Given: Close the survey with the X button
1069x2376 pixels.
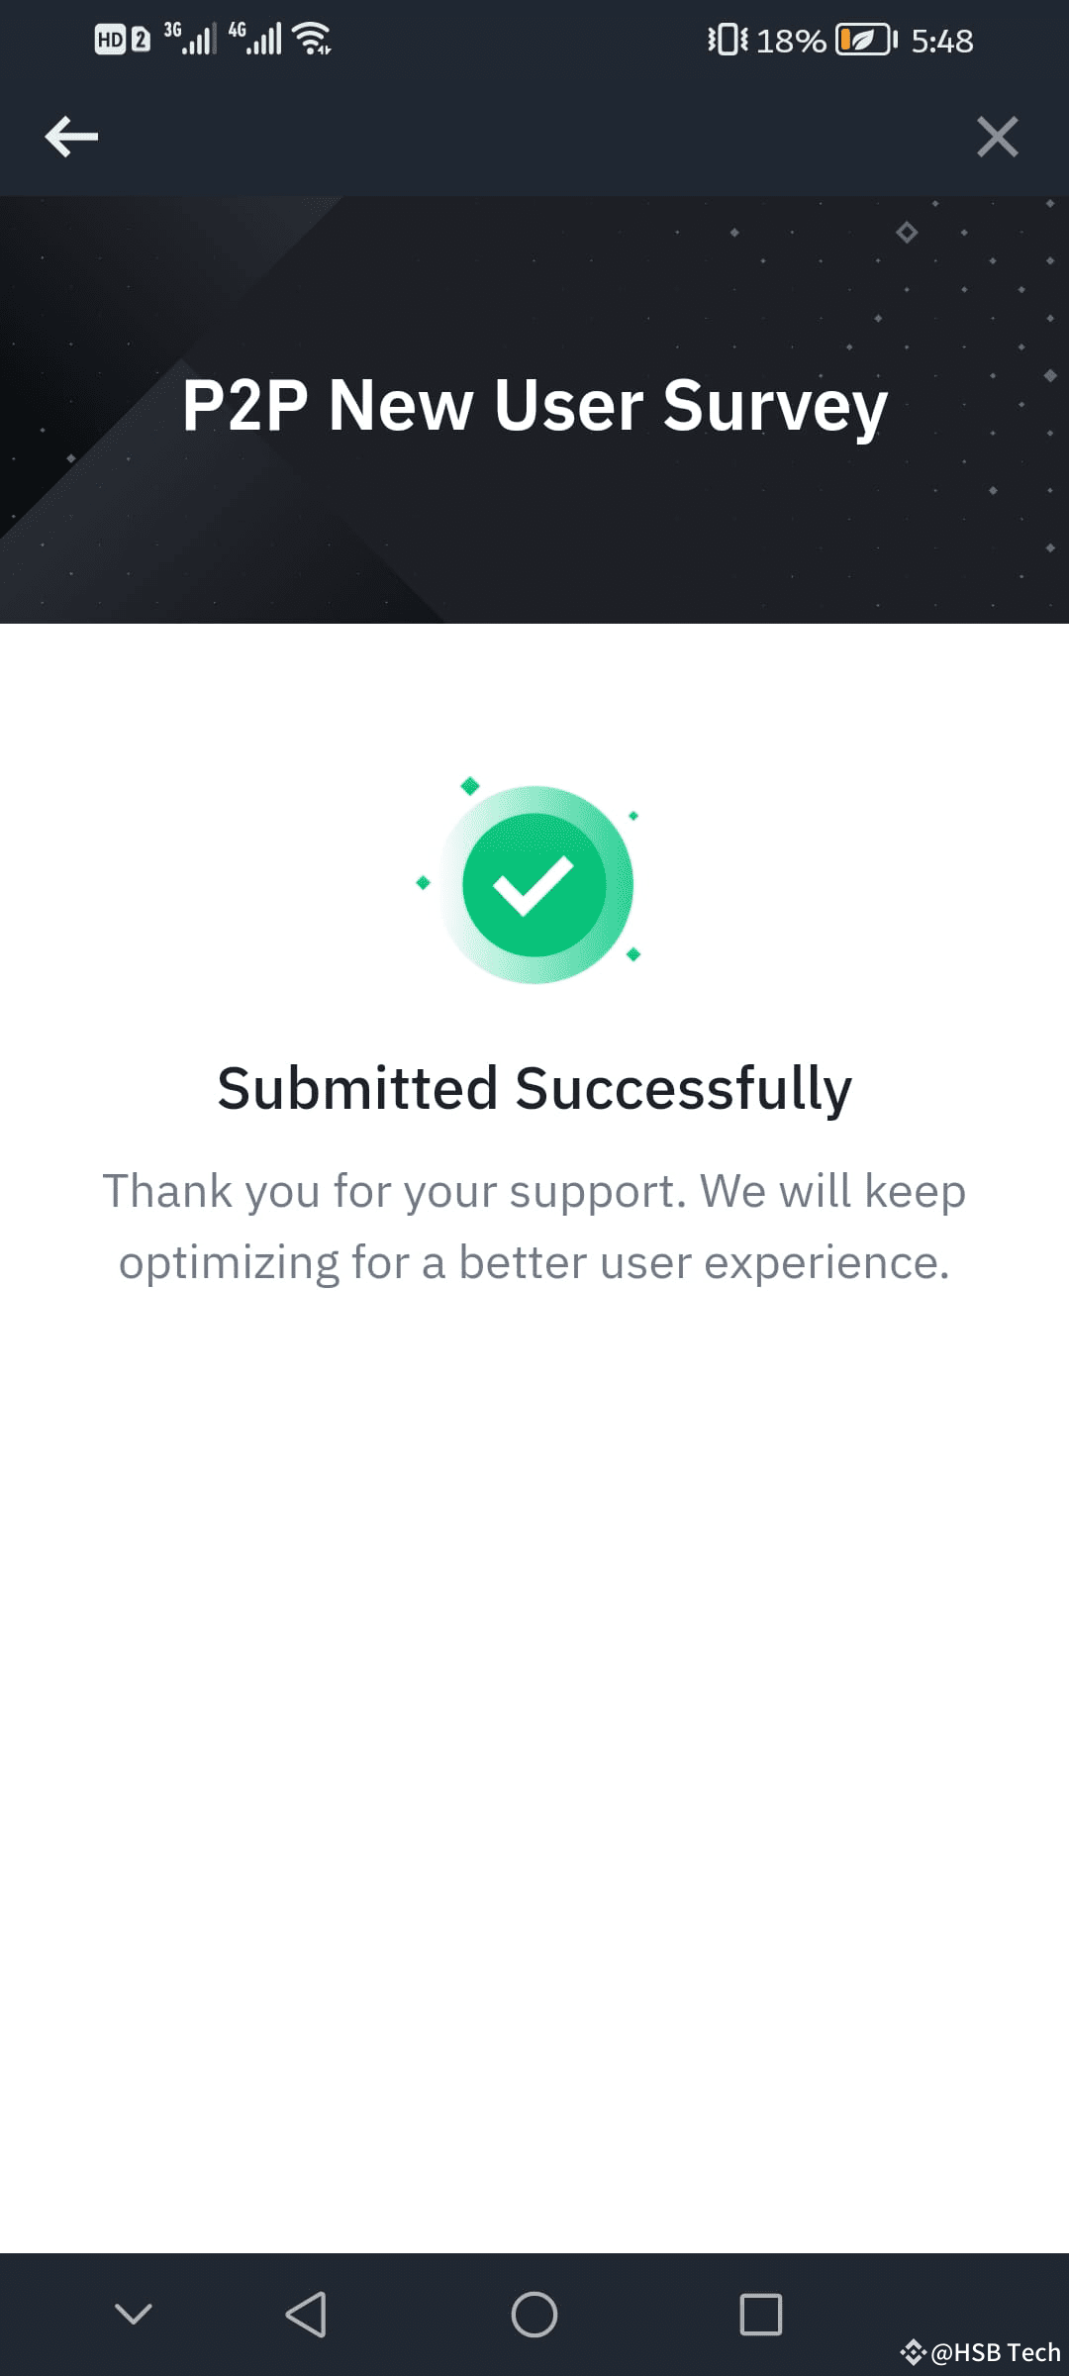Looking at the screenshot, I should click(x=998, y=138).
